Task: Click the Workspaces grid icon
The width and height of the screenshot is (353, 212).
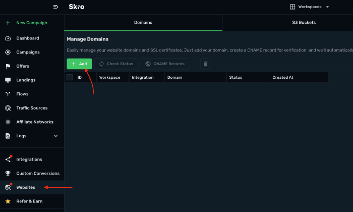Action: 292,7
